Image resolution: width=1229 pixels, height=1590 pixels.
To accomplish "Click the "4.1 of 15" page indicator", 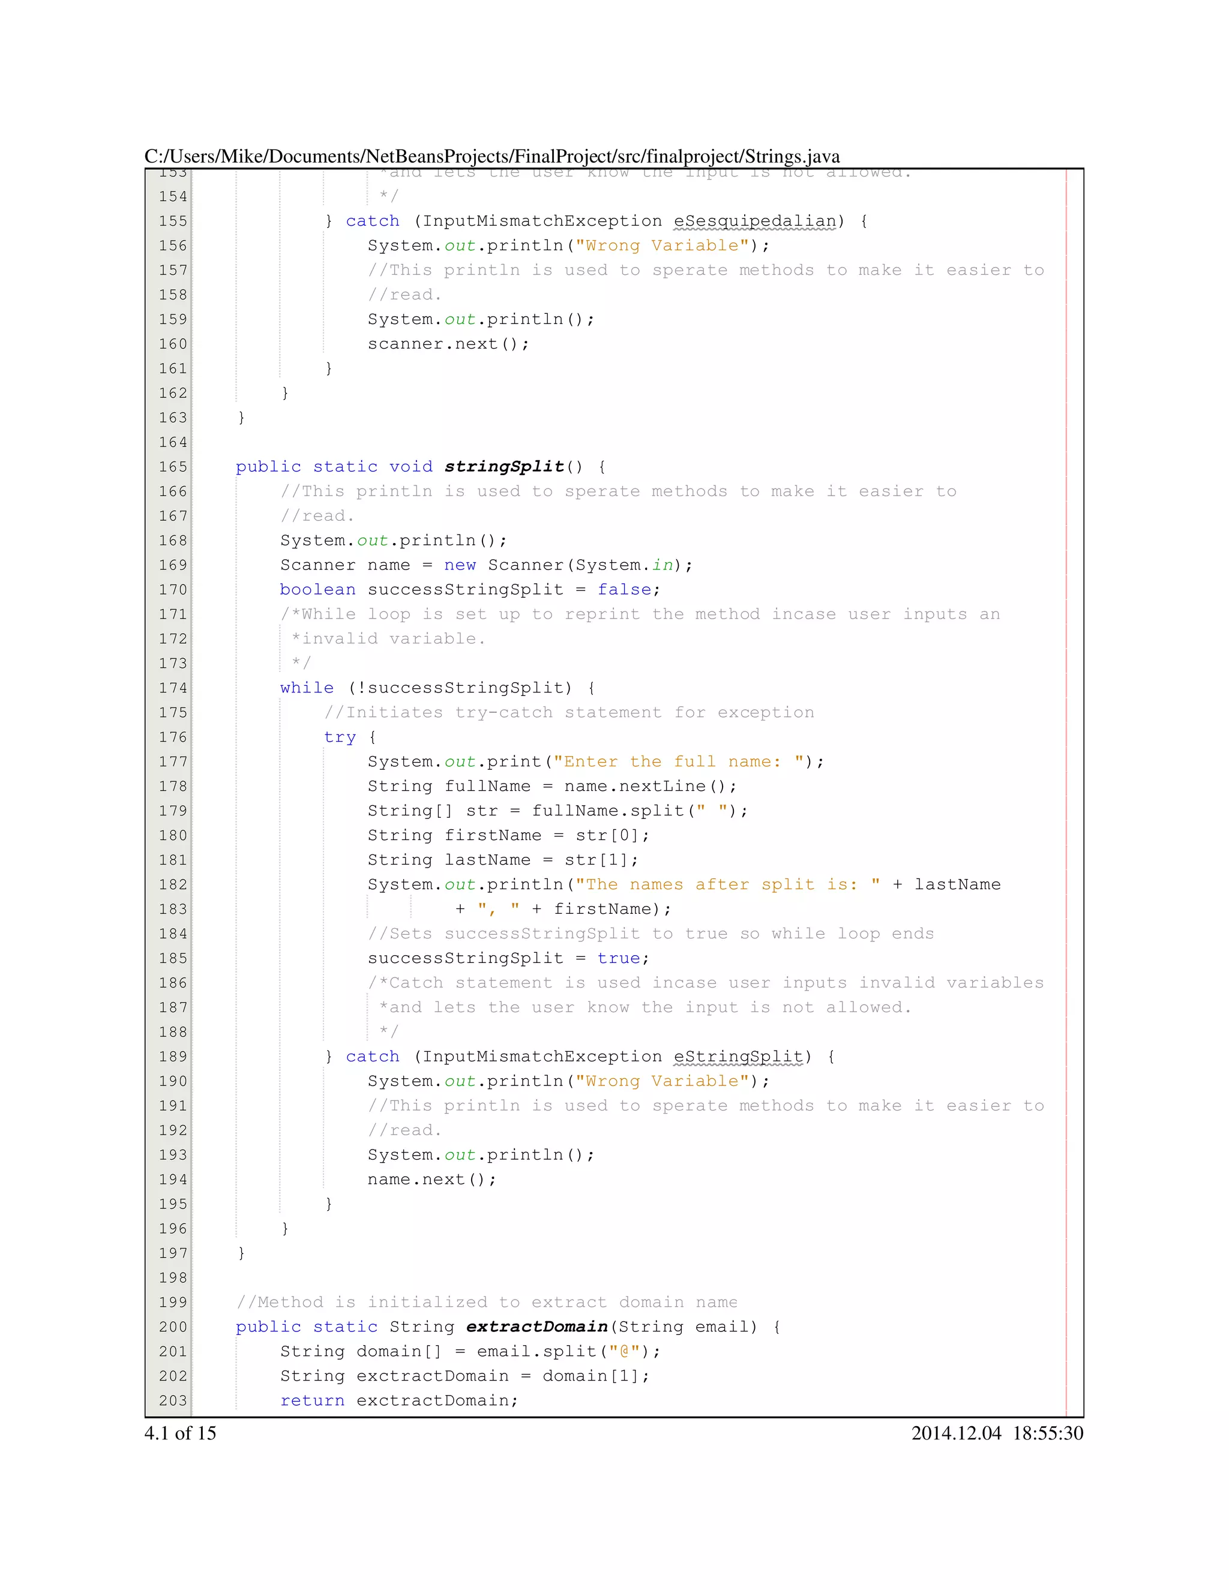I will click(180, 1433).
